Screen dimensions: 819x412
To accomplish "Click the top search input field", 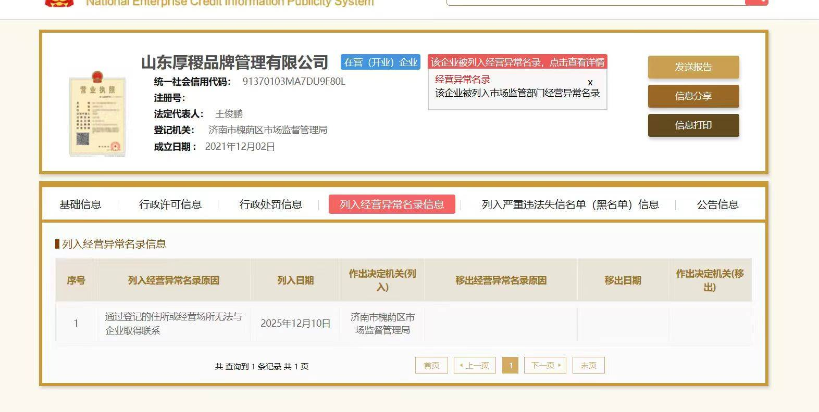I will pyautogui.click(x=594, y=2).
